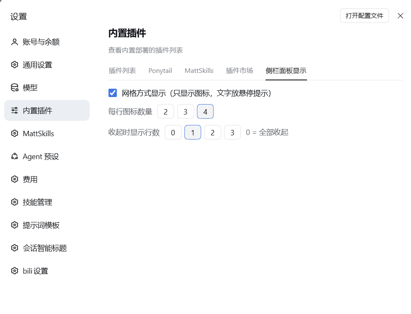Screen dimensions: 411x314
Task: Set 收起时显示行数 to 2
Action: (212, 132)
